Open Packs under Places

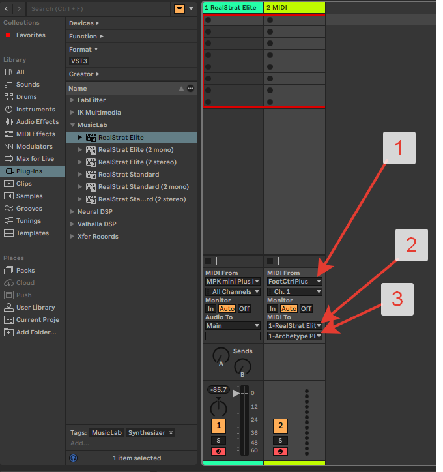click(25, 270)
